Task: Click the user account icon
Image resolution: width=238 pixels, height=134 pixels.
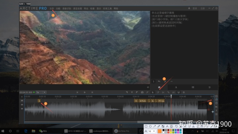Action: tap(189, 8)
